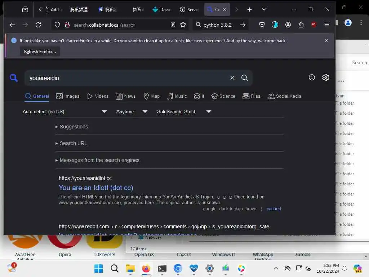The width and height of the screenshot is (369, 277).
Task: Open notifications bell in system tray
Action: tap(344, 268)
